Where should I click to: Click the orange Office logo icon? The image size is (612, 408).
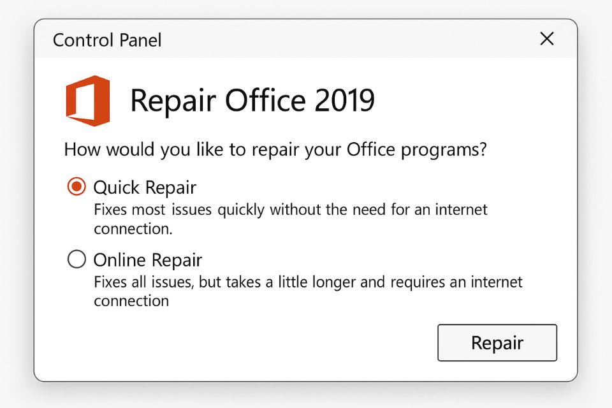pyautogui.click(x=87, y=101)
